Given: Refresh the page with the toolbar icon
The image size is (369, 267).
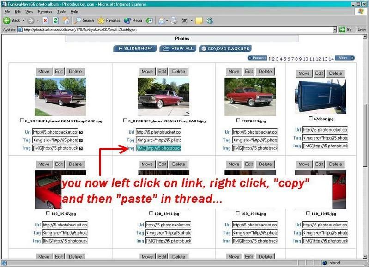Looking at the screenshot, I should (55, 20).
